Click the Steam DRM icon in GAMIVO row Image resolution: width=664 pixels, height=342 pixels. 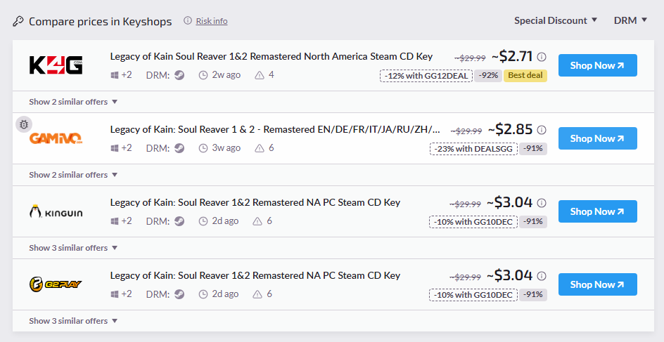tap(179, 148)
